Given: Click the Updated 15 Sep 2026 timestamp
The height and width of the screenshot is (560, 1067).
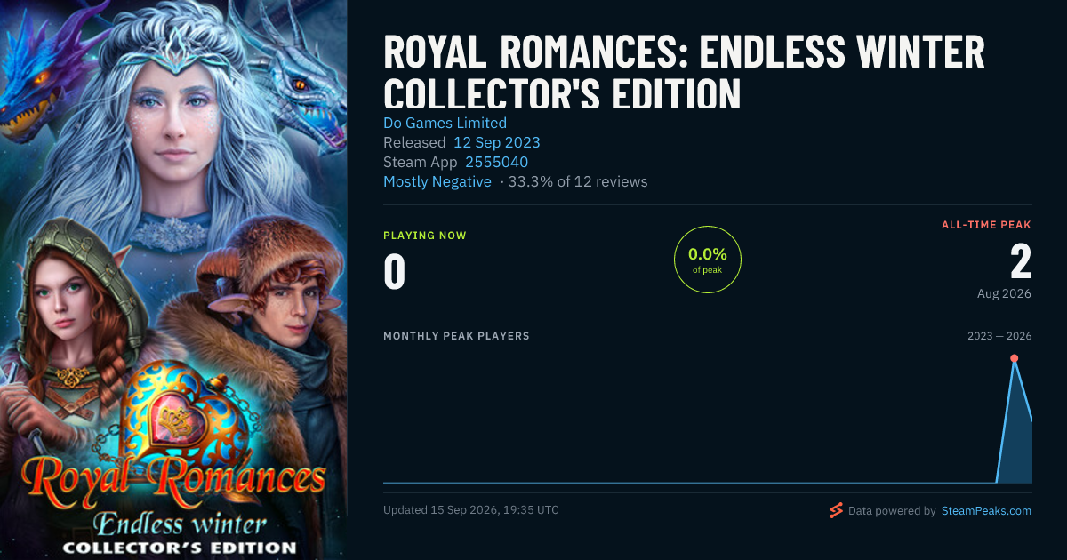Looking at the screenshot, I should click(471, 510).
